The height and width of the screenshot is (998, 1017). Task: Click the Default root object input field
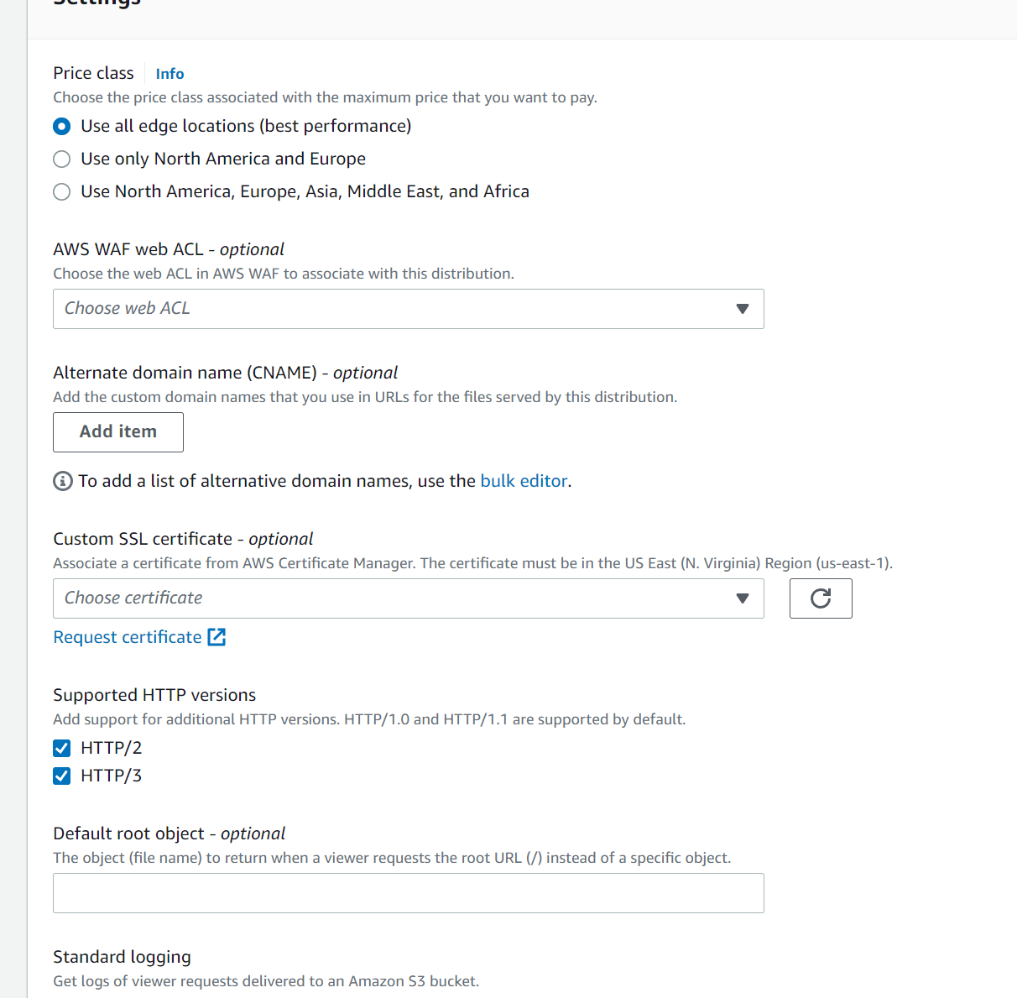tap(409, 892)
